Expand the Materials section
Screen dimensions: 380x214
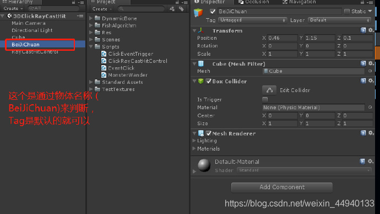click(x=194, y=148)
